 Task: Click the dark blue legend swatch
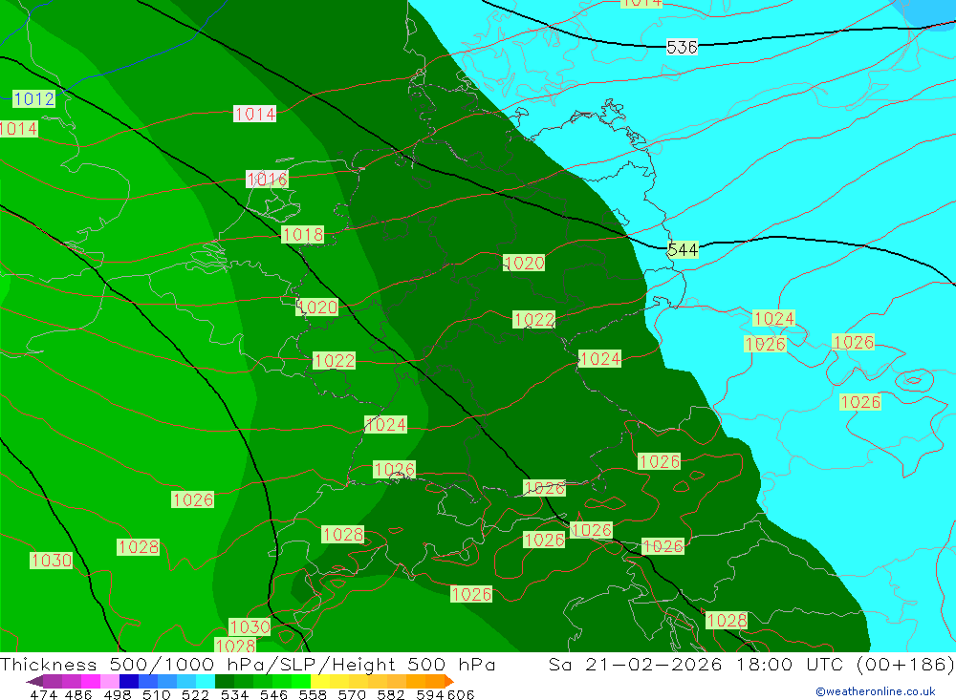pos(129,681)
